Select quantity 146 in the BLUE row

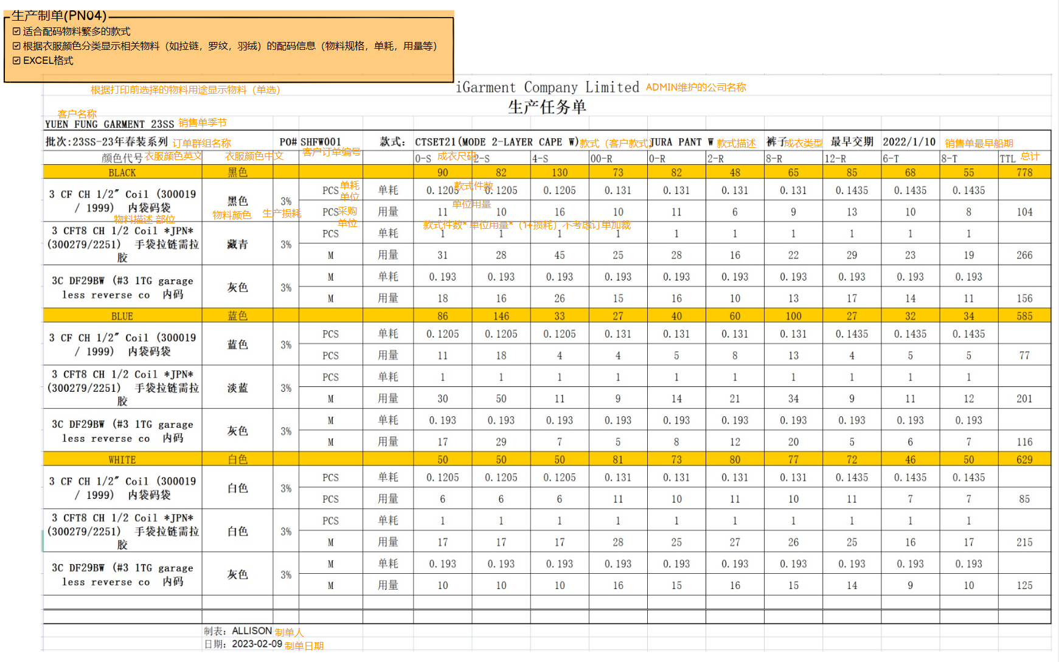point(501,316)
